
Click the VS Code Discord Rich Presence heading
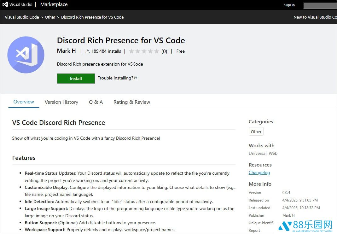coord(58,123)
